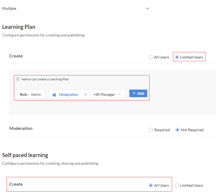The width and height of the screenshot is (219, 193).
Task: Click the Create label under Self paced learning
Action: coord(16,184)
